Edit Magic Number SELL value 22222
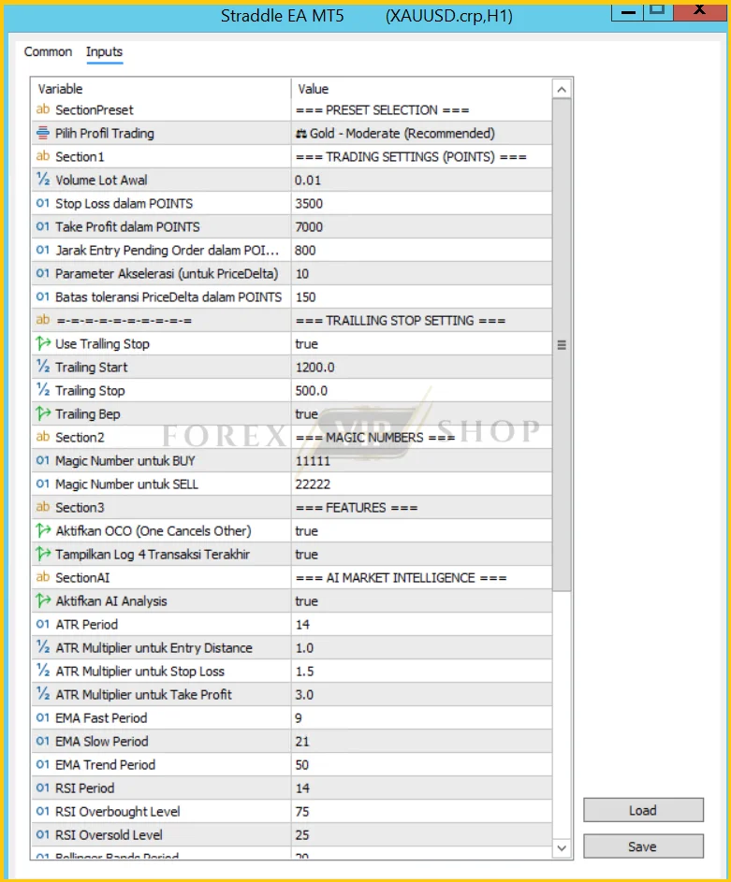This screenshot has width=731, height=882. [x=421, y=484]
